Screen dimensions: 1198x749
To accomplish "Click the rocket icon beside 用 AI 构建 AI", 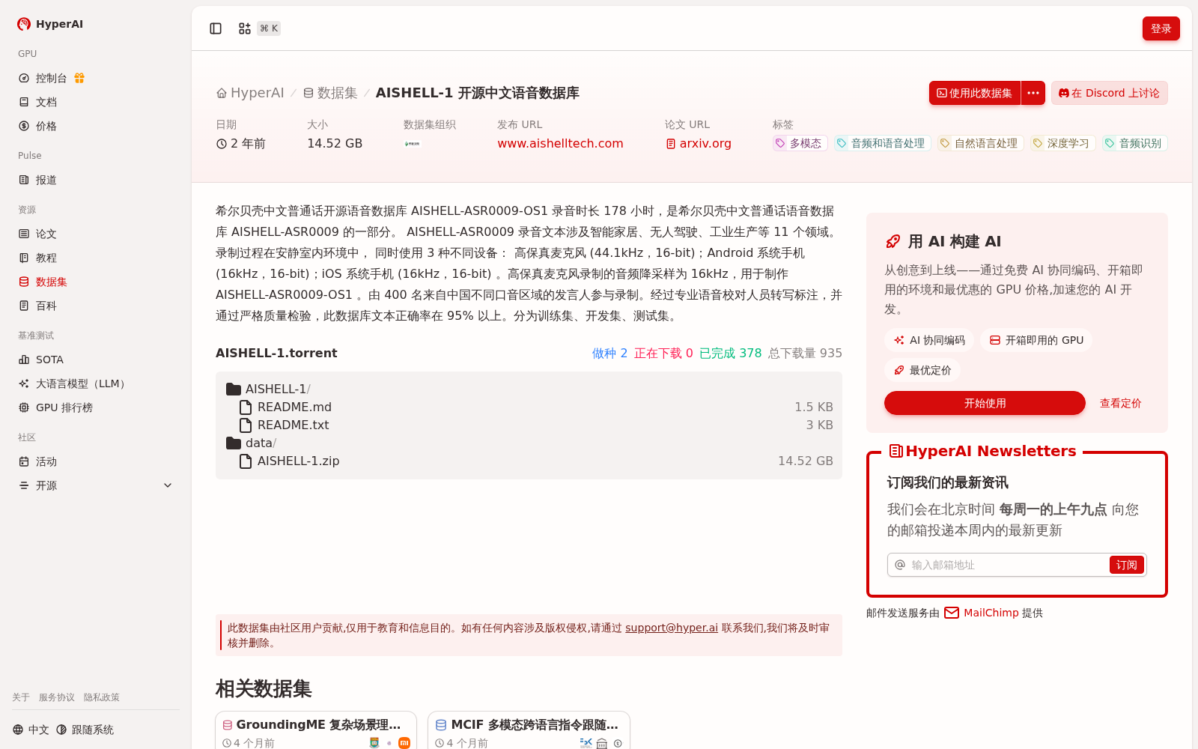I will click(x=893, y=241).
